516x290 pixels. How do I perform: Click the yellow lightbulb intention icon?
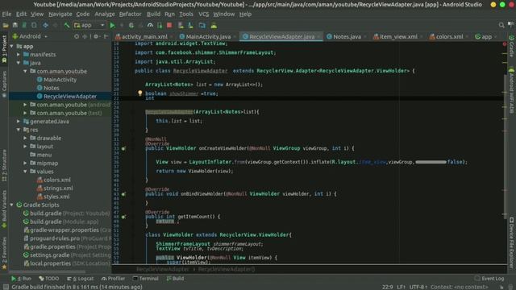click(x=139, y=93)
